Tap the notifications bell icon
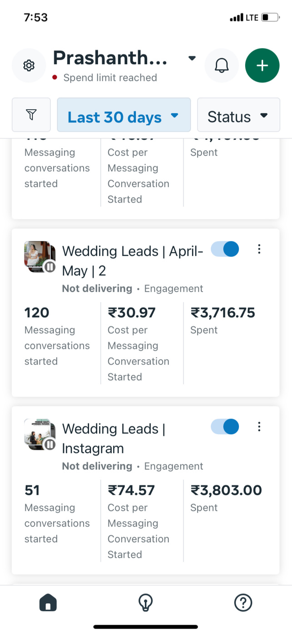This screenshot has width=292, height=635. point(222,66)
